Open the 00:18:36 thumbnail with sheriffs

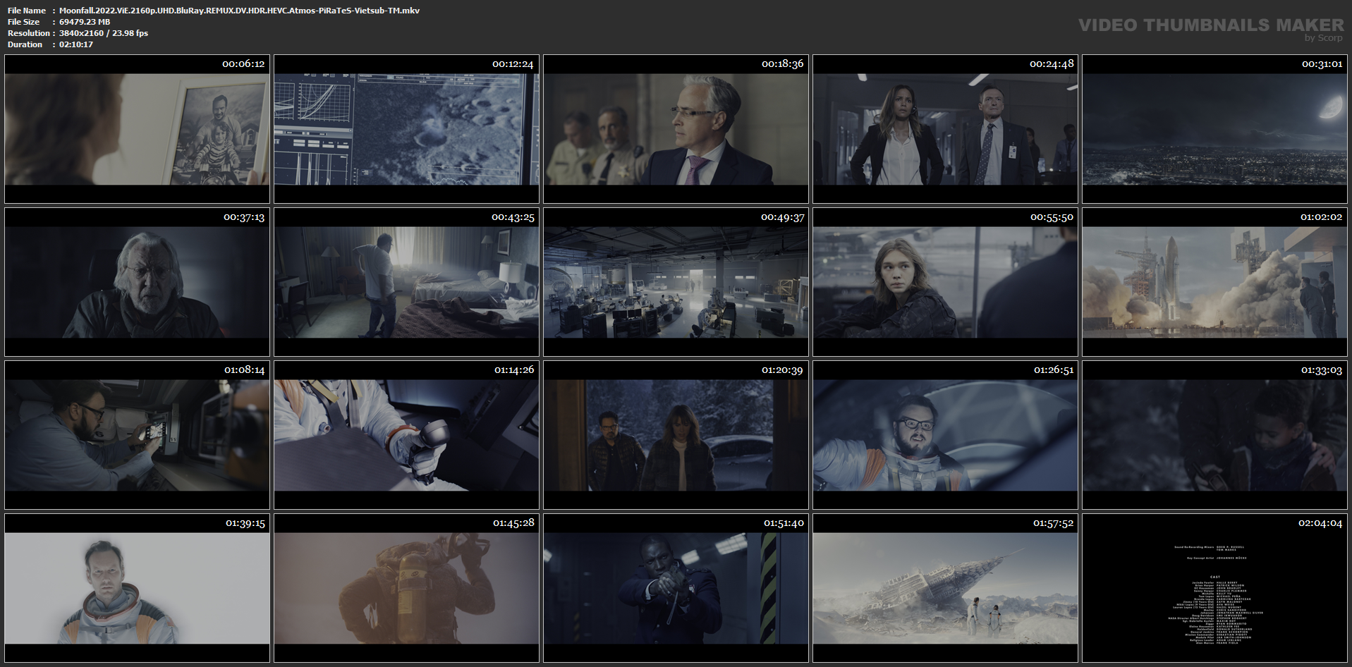click(676, 130)
